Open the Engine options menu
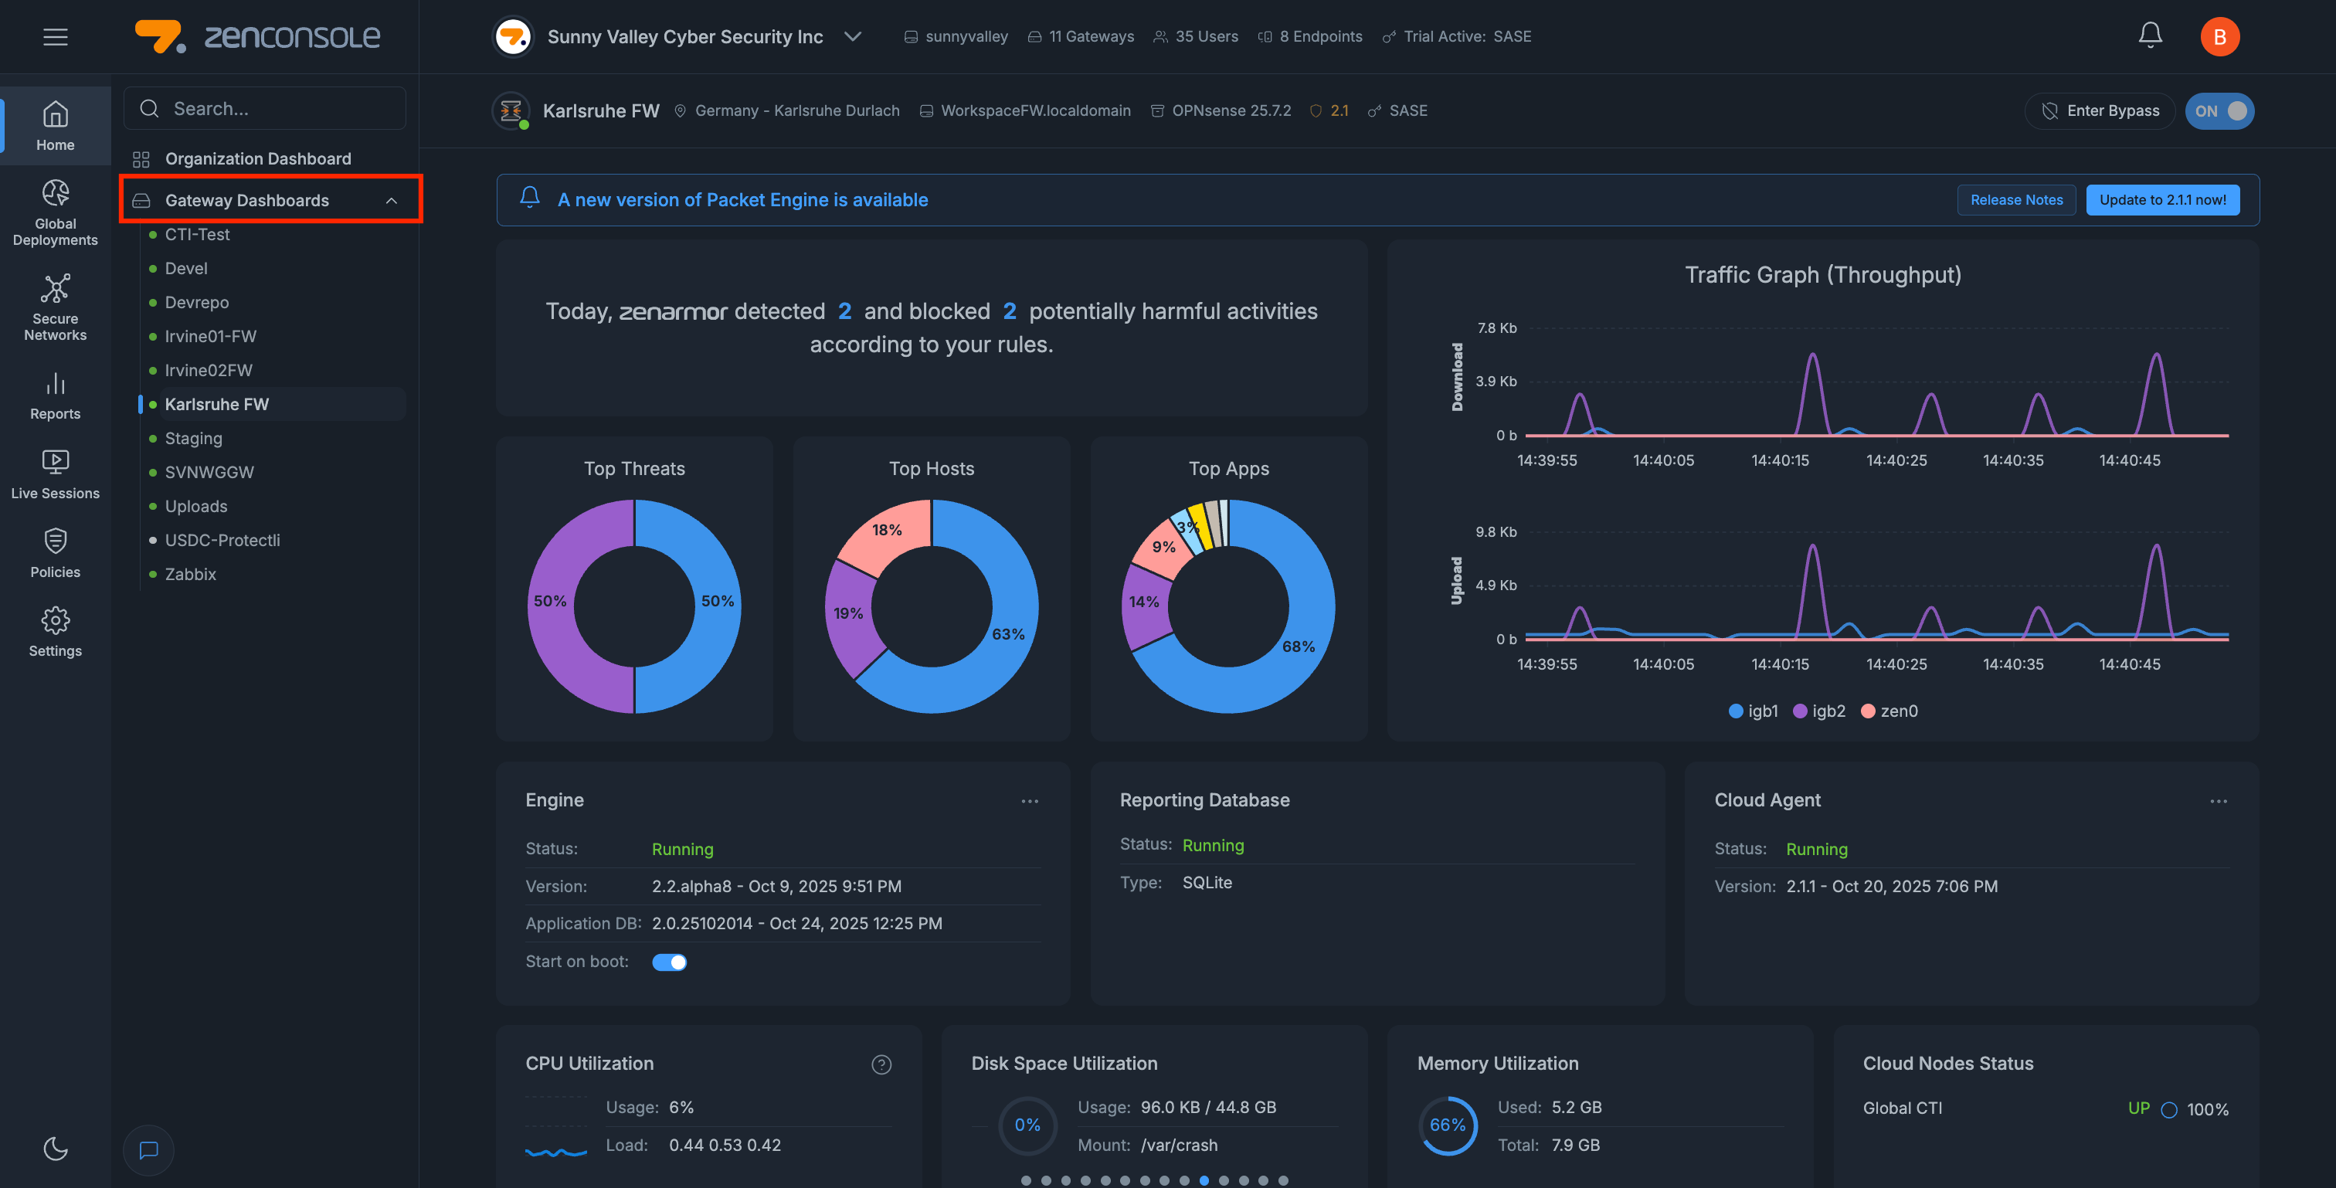This screenshot has height=1188, width=2336. (x=1029, y=801)
